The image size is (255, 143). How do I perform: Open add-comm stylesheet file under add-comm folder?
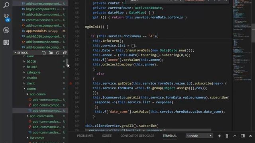(40, 105)
